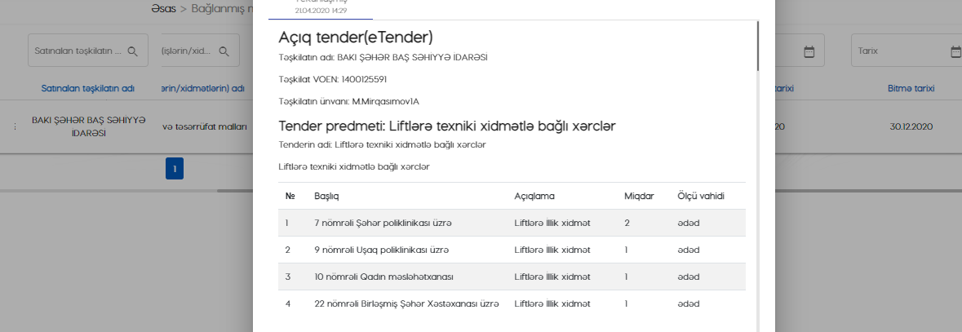The image size is (962, 332).
Task: Click search icon in işlərin/xidmətlərin filter field
Action: click(223, 51)
